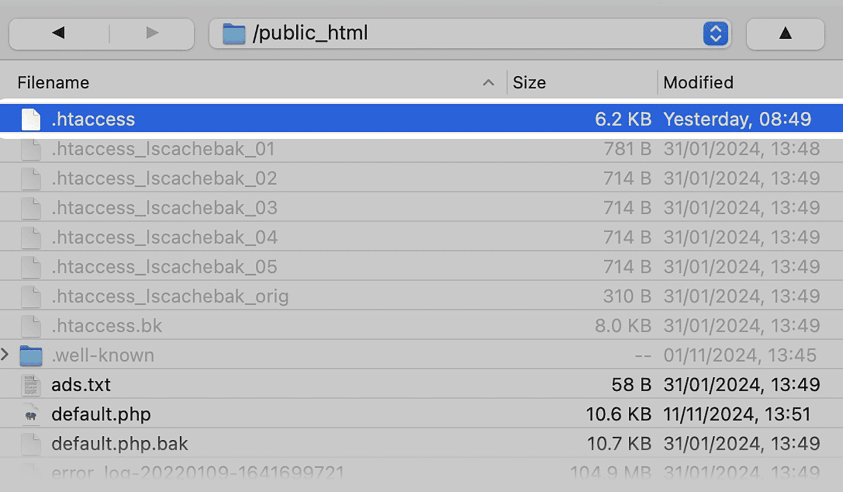The width and height of the screenshot is (843, 492).
Task: Open the /public_html path dropdown
Action: point(715,33)
